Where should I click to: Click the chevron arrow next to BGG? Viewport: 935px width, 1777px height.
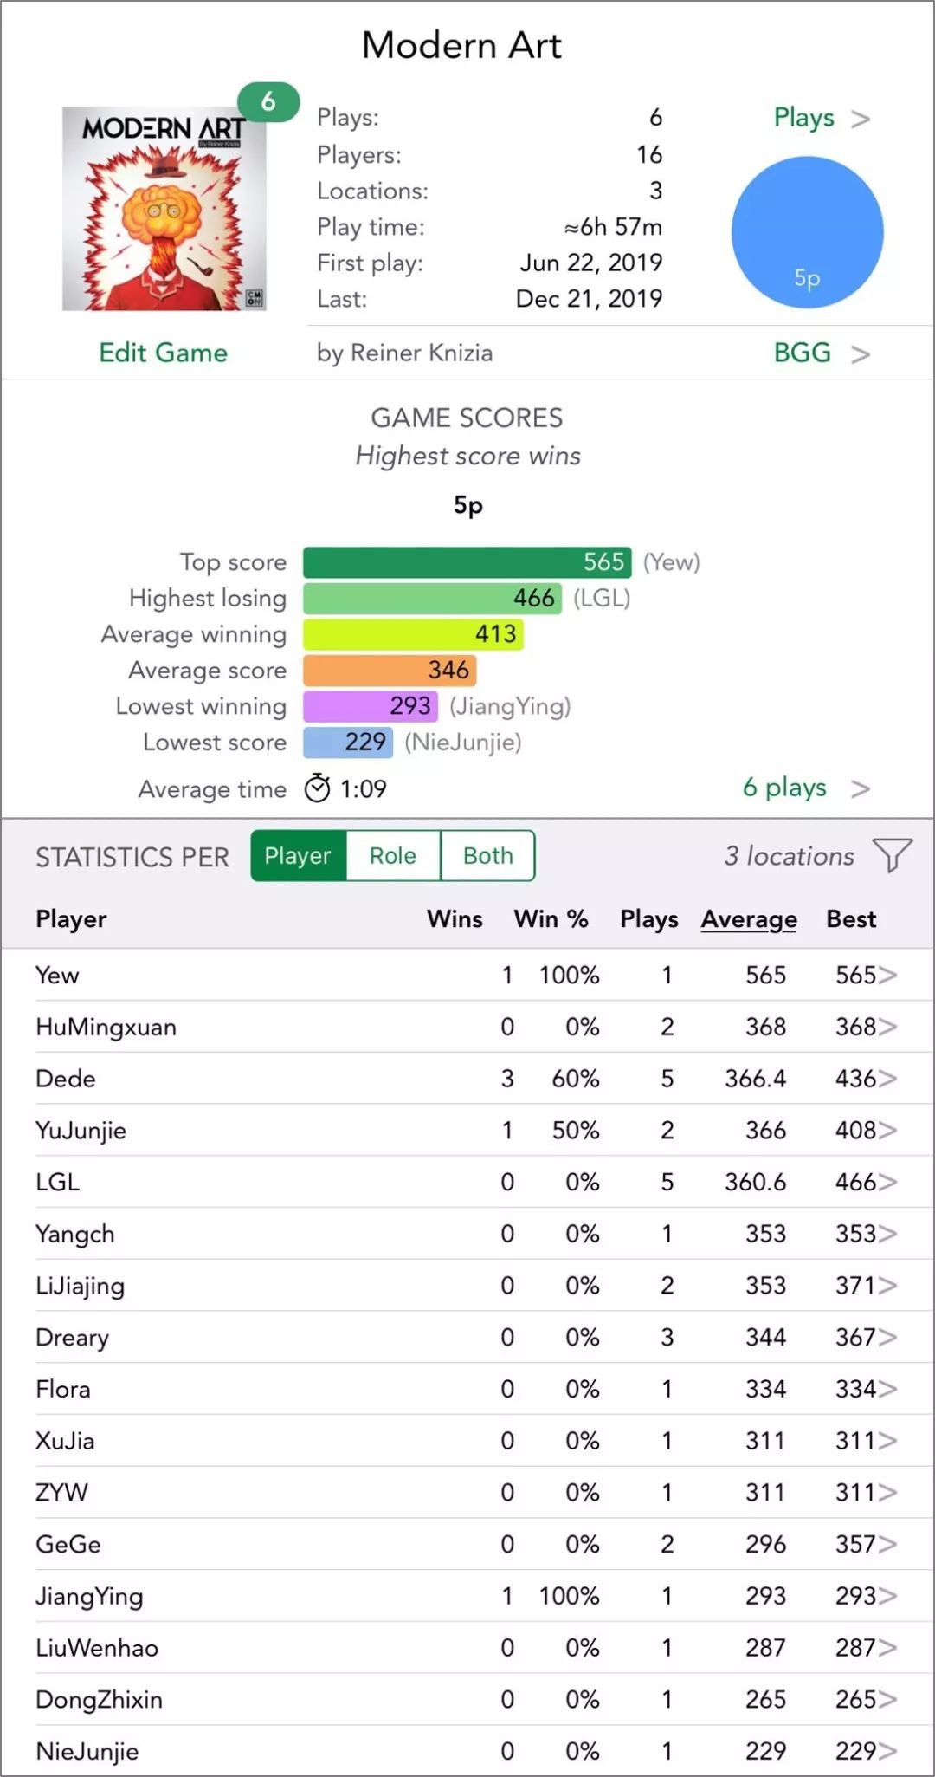tap(860, 354)
